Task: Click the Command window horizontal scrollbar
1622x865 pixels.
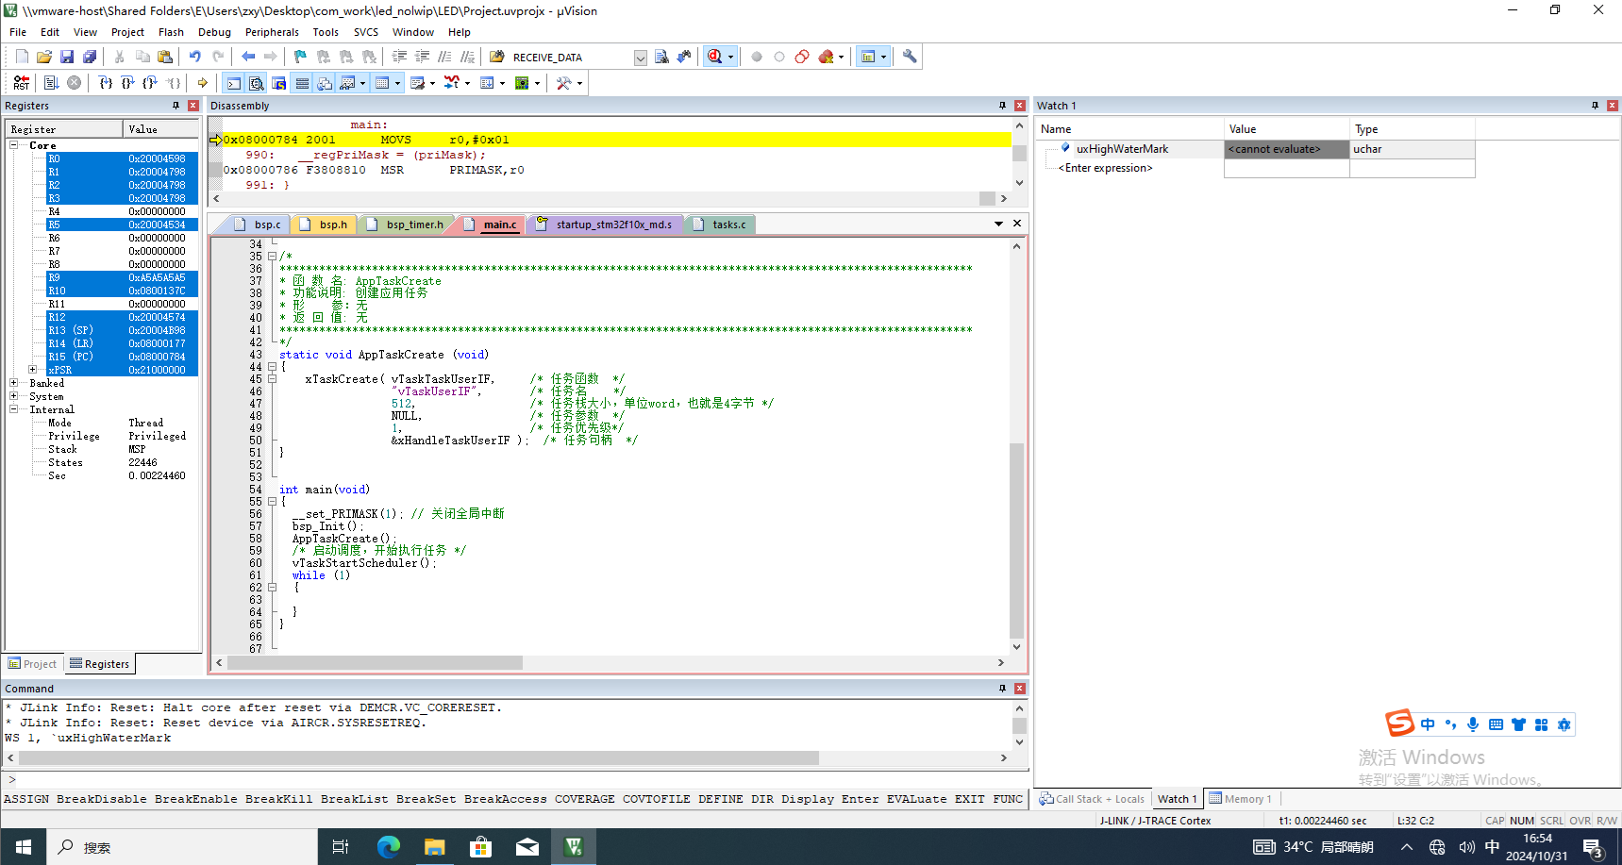Action: pyautogui.click(x=418, y=758)
